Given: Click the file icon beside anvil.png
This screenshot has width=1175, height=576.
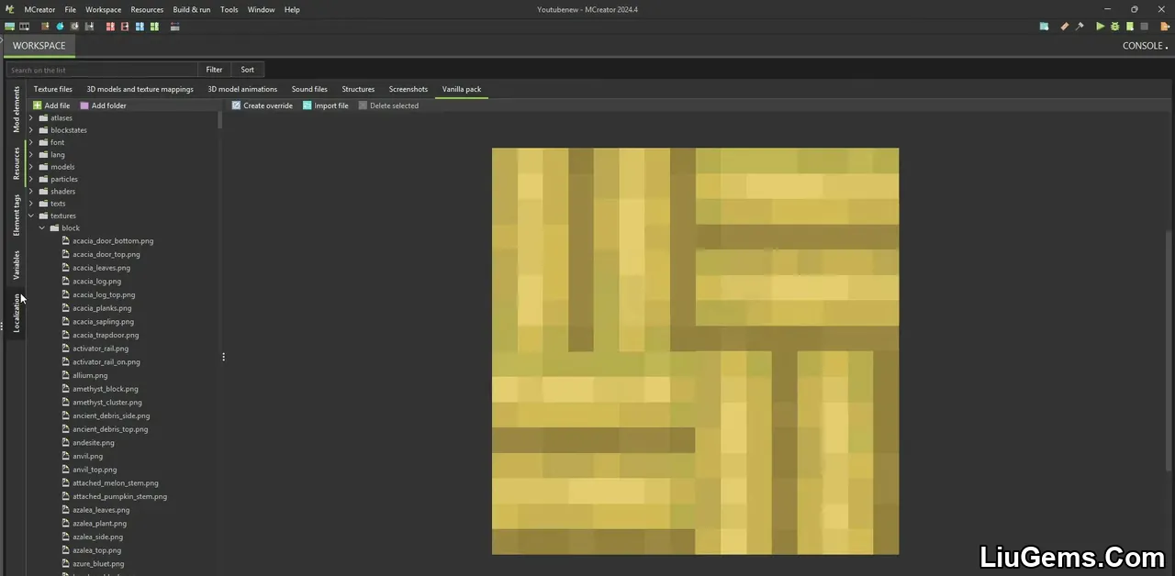Looking at the screenshot, I should 66,456.
